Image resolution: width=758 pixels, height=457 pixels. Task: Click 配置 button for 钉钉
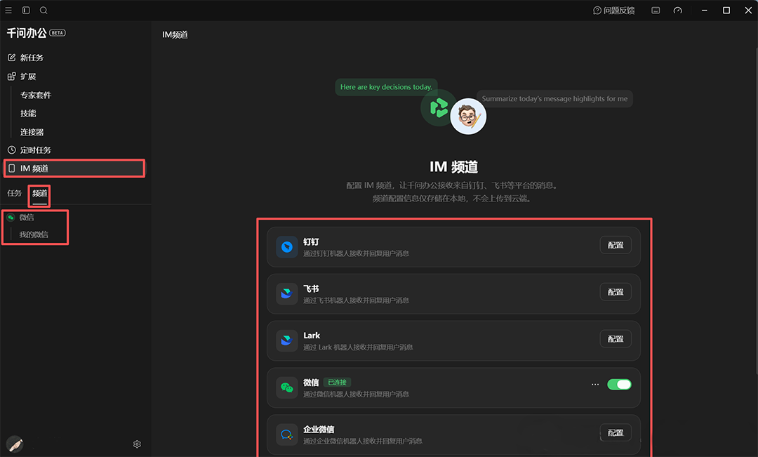pyautogui.click(x=616, y=245)
